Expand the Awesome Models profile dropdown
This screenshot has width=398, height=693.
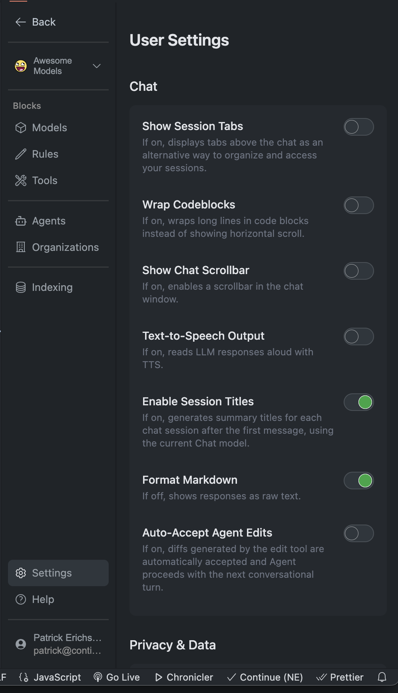point(96,66)
